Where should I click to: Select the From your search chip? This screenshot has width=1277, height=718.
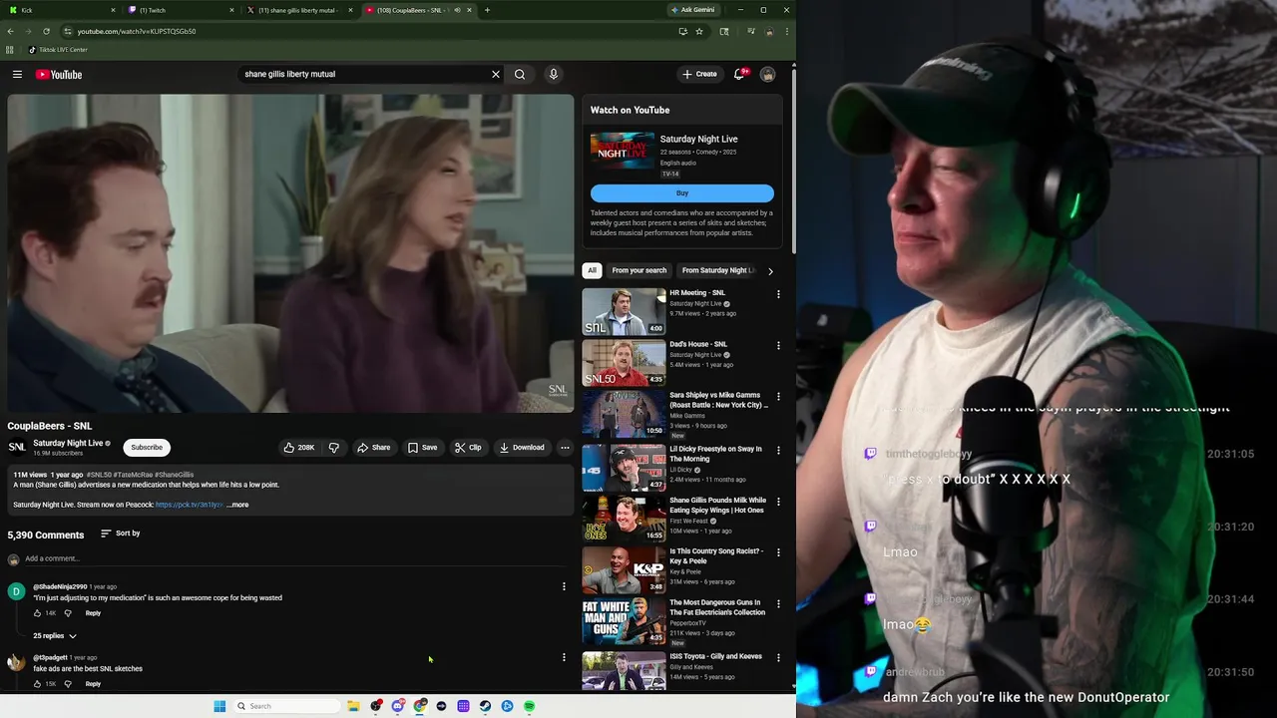point(639,270)
